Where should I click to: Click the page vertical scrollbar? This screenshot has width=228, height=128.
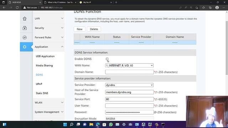click(227, 48)
